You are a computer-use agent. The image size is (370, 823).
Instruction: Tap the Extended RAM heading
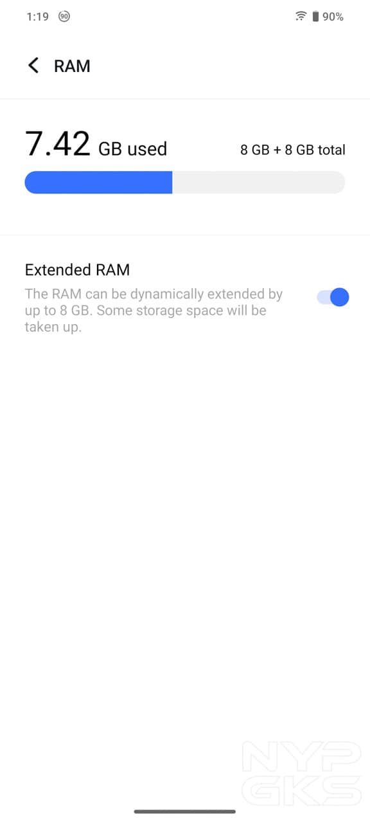point(77,270)
